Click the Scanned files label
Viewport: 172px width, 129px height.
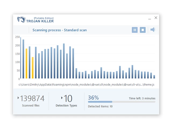[31, 106]
